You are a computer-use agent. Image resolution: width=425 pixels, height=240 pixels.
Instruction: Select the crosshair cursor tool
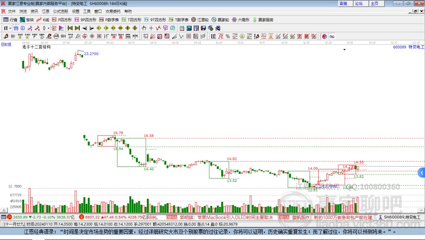[x=151, y=28]
